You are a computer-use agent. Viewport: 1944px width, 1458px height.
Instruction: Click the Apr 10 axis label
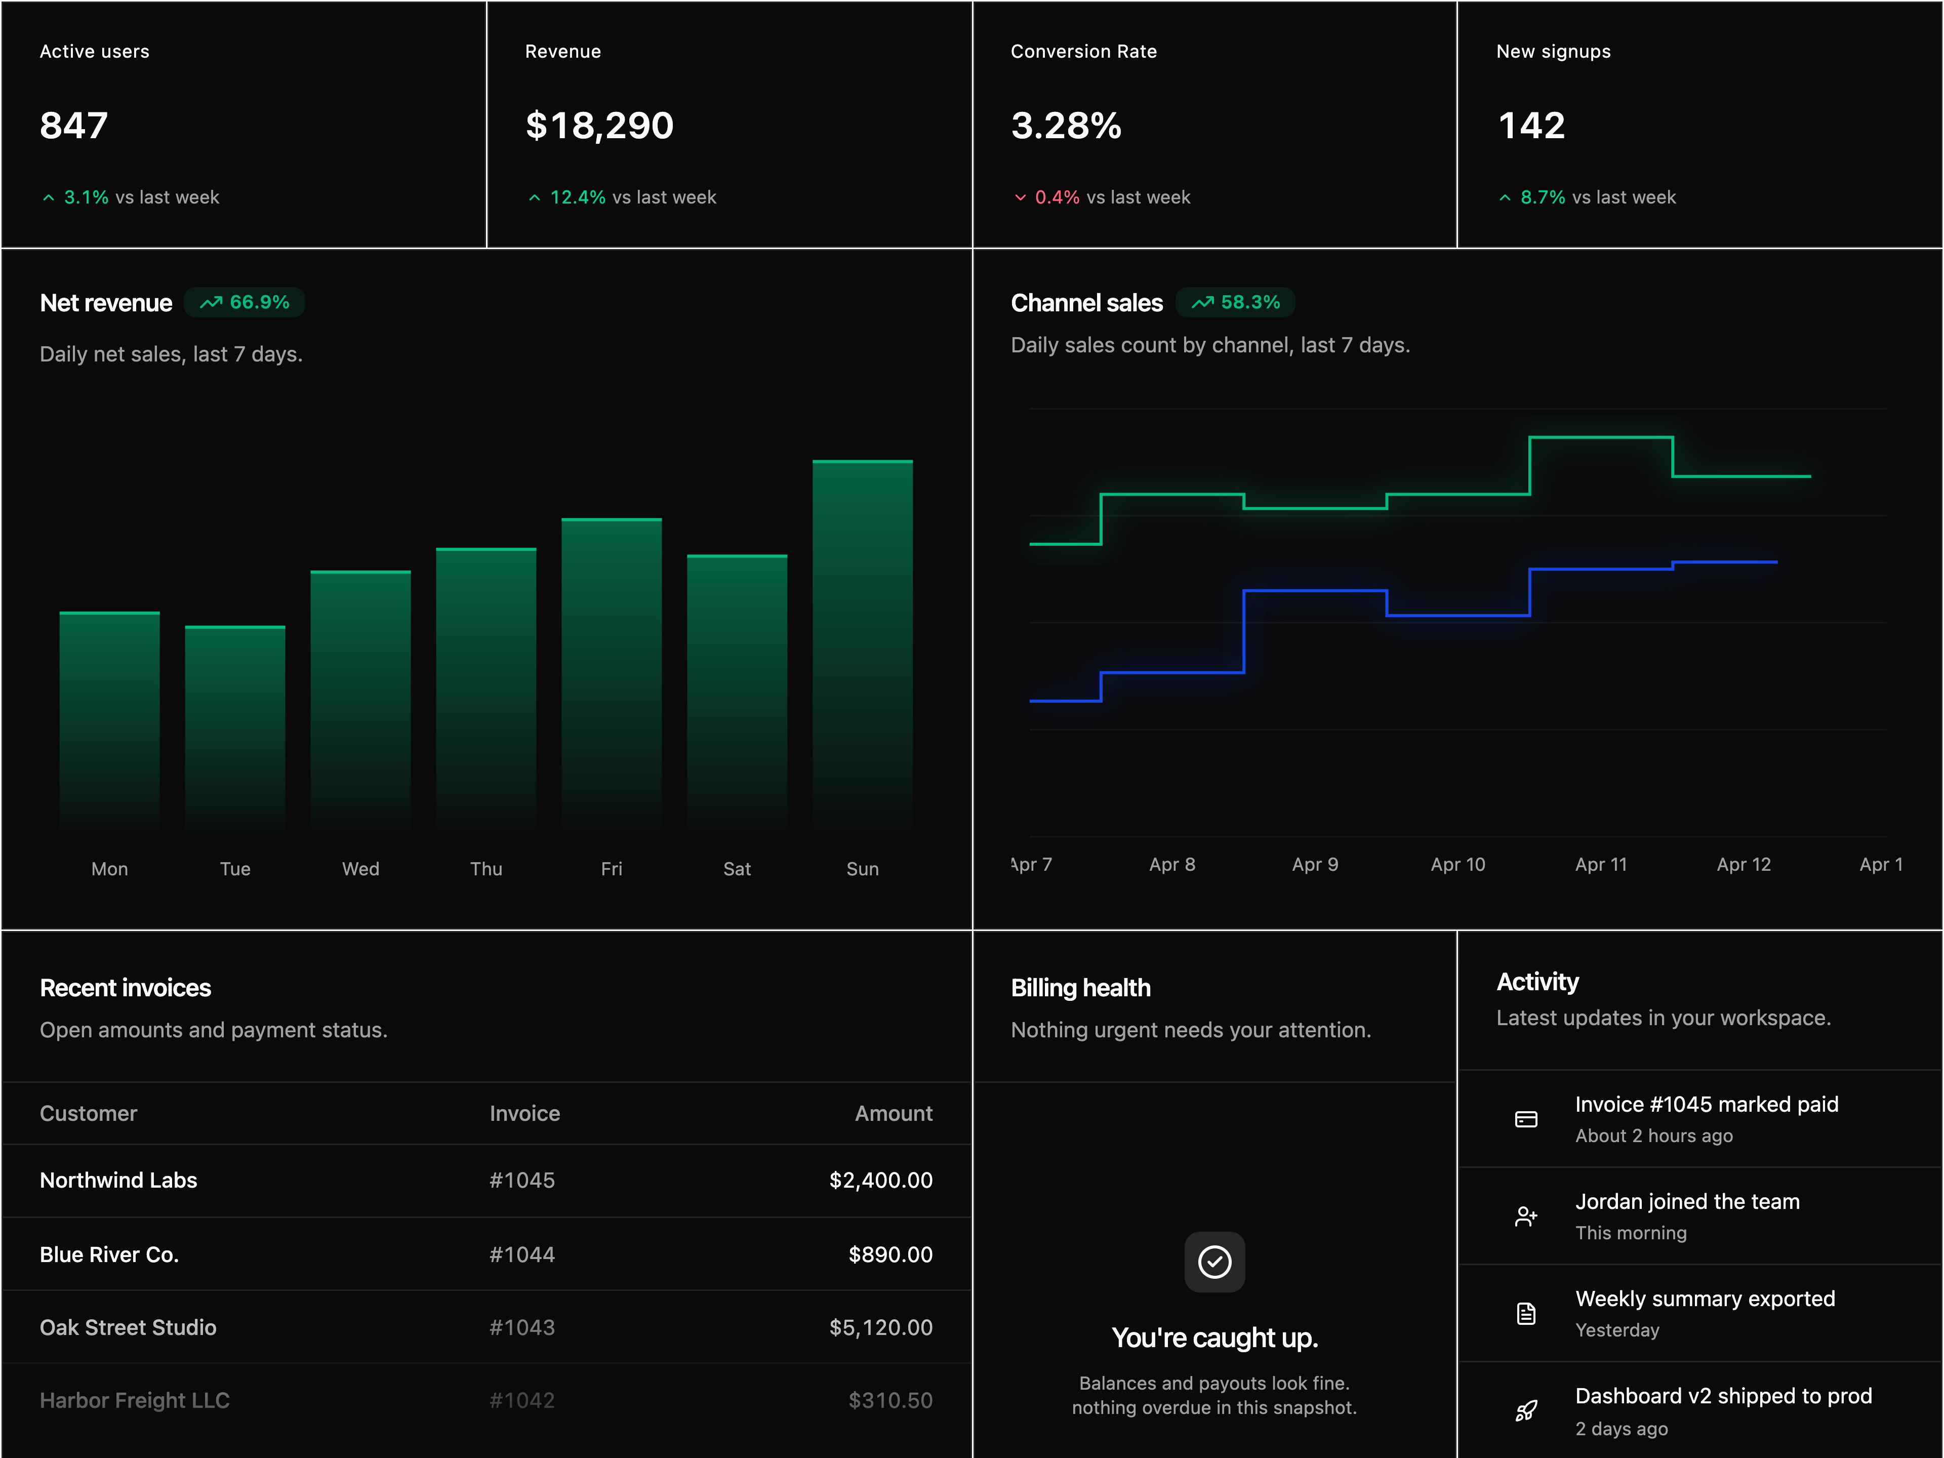click(1458, 865)
